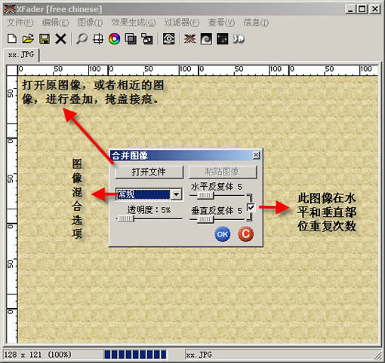The image size is (385, 363).
Task: Toggle the linked repeat checkbox in dialog
Action: (x=251, y=207)
